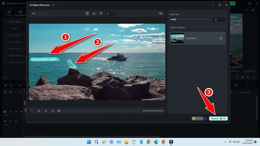Open the Fit zoom dropdown
Viewport: 260px width, 146px height.
(110, 14)
